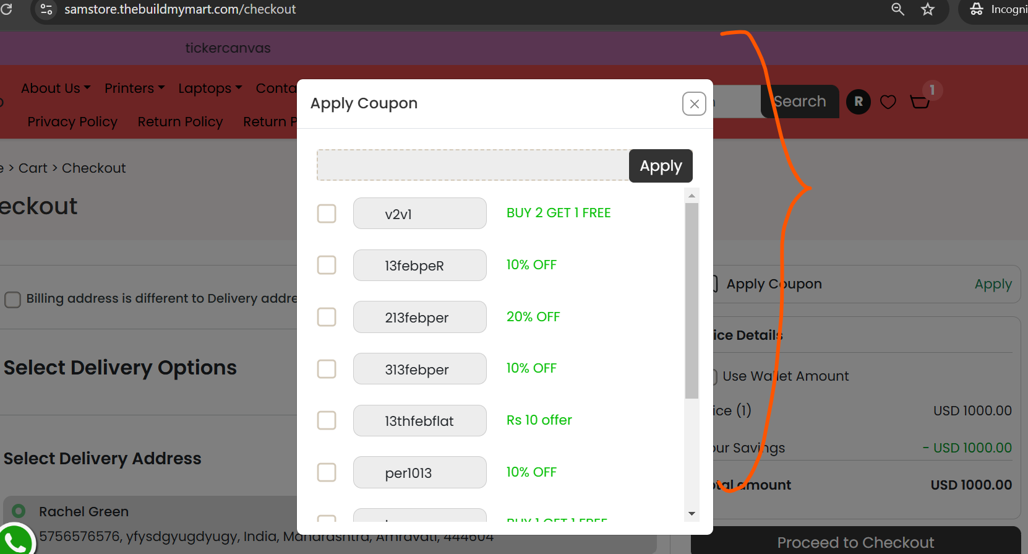
Task: Click the dark Apply coupon button
Action: pyautogui.click(x=661, y=166)
